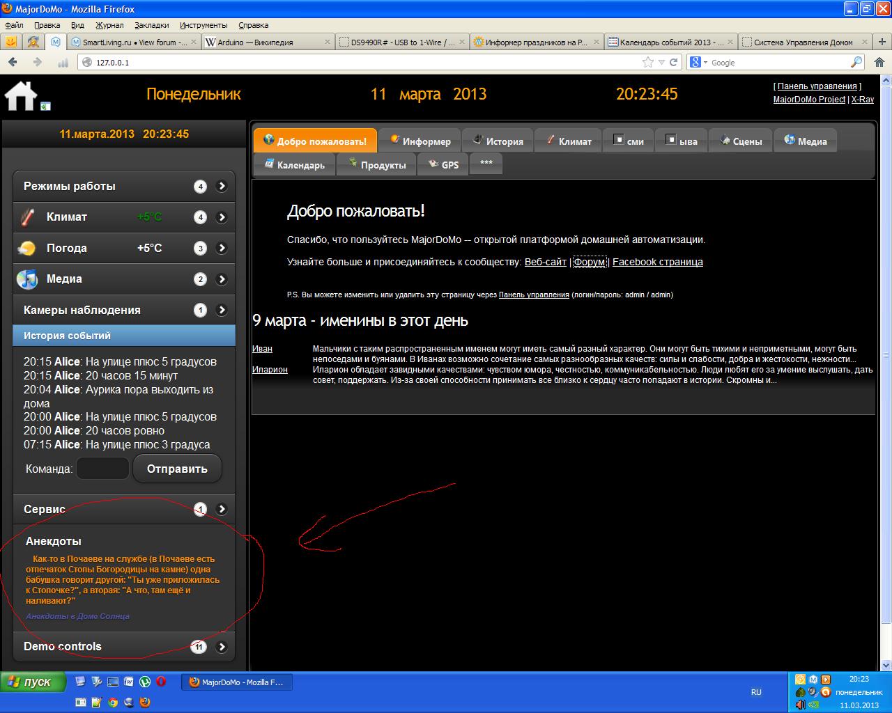Open the Инструменты menu
This screenshot has height=713, width=892.
tap(203, 25)
